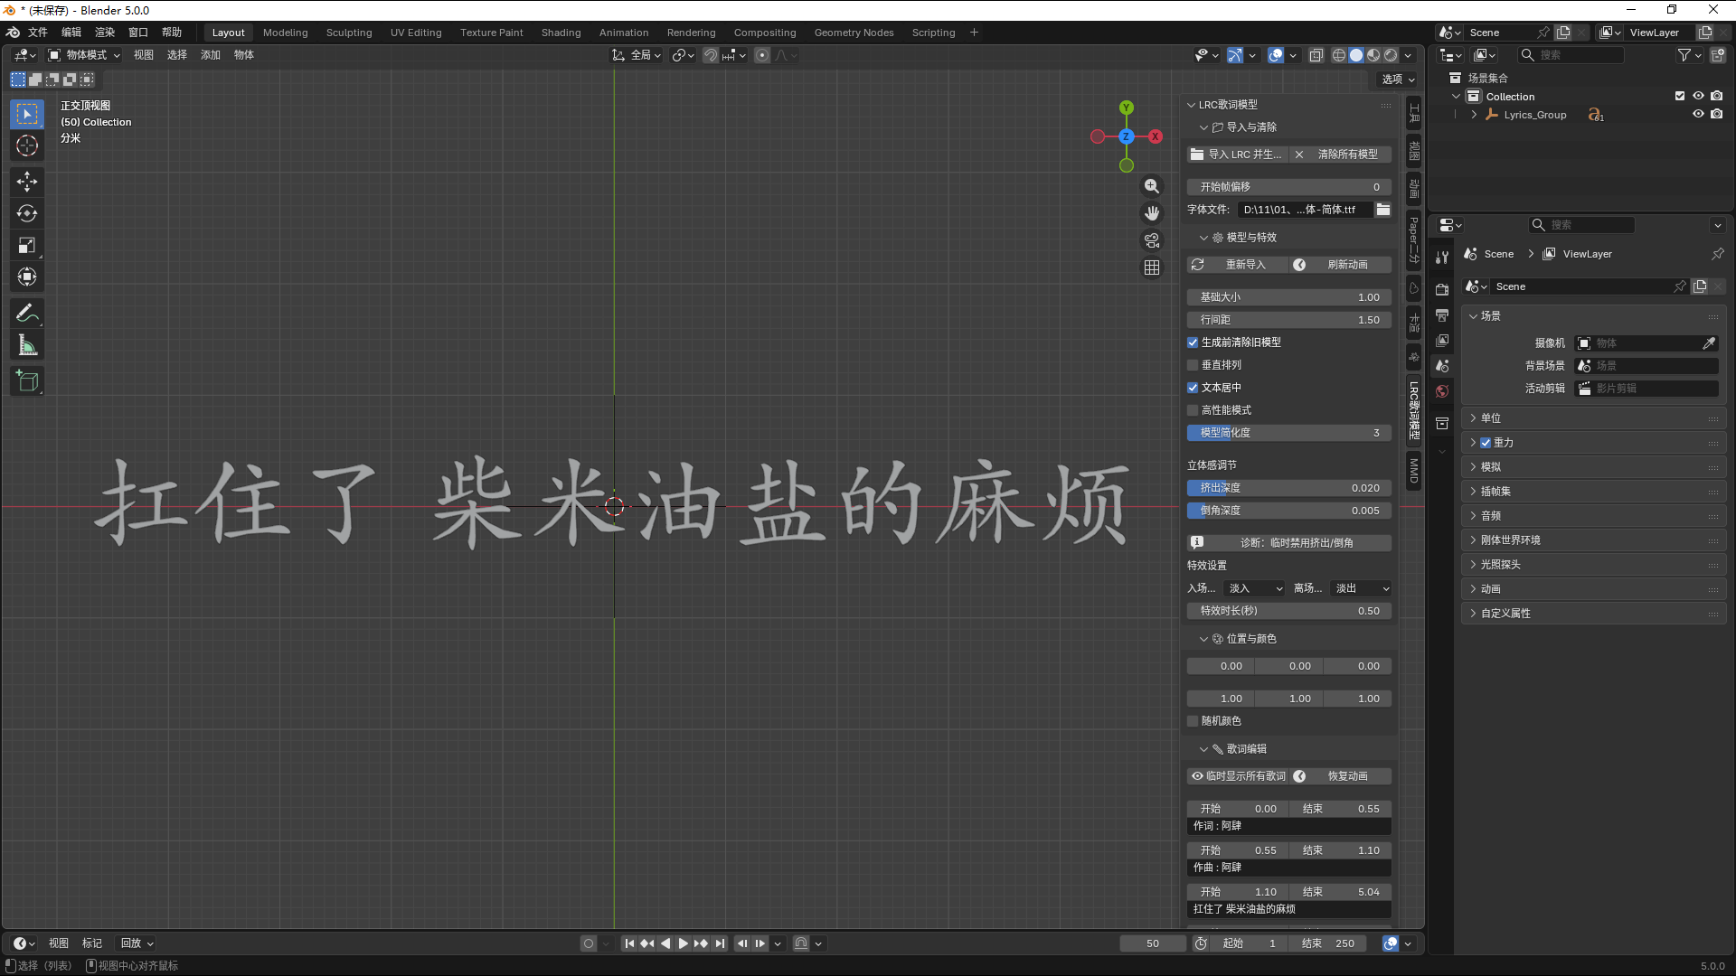
Task: Click 导入 LRC 并生成 button
Action: pyautogui.click(x=1237, y=155)
